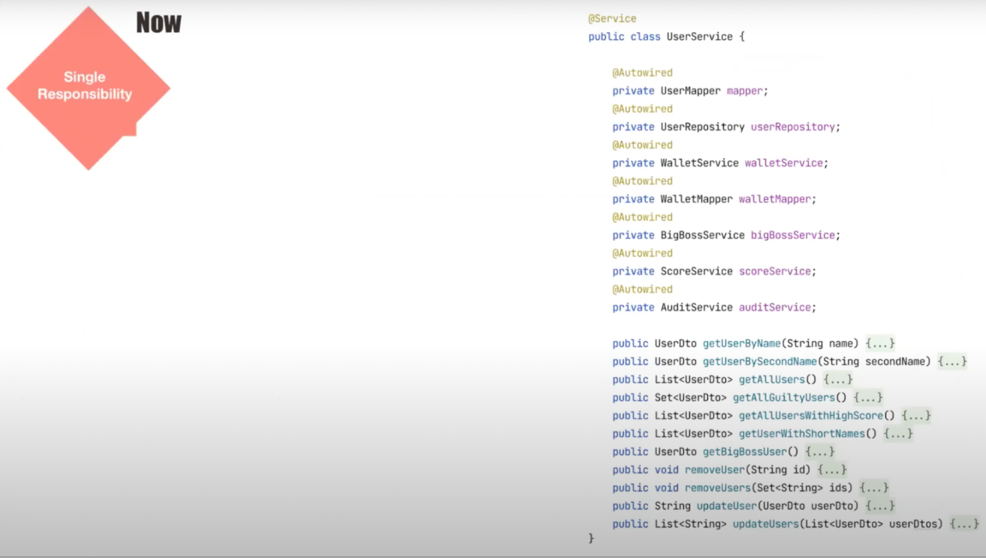This screenshot has height=558, width=986.
Task: Click the @Autowired annotation above auditService field
Action: (x=643, y=289)
